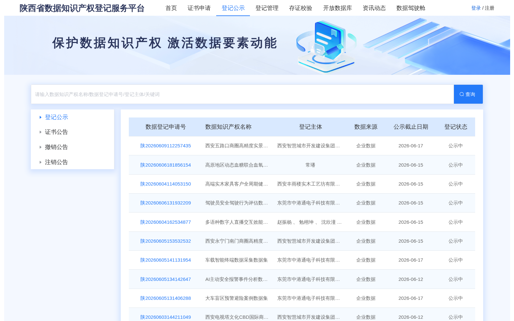Click the 数据知识产权名称 column header
Screen dimensions: 514x321
click(228, 127)
